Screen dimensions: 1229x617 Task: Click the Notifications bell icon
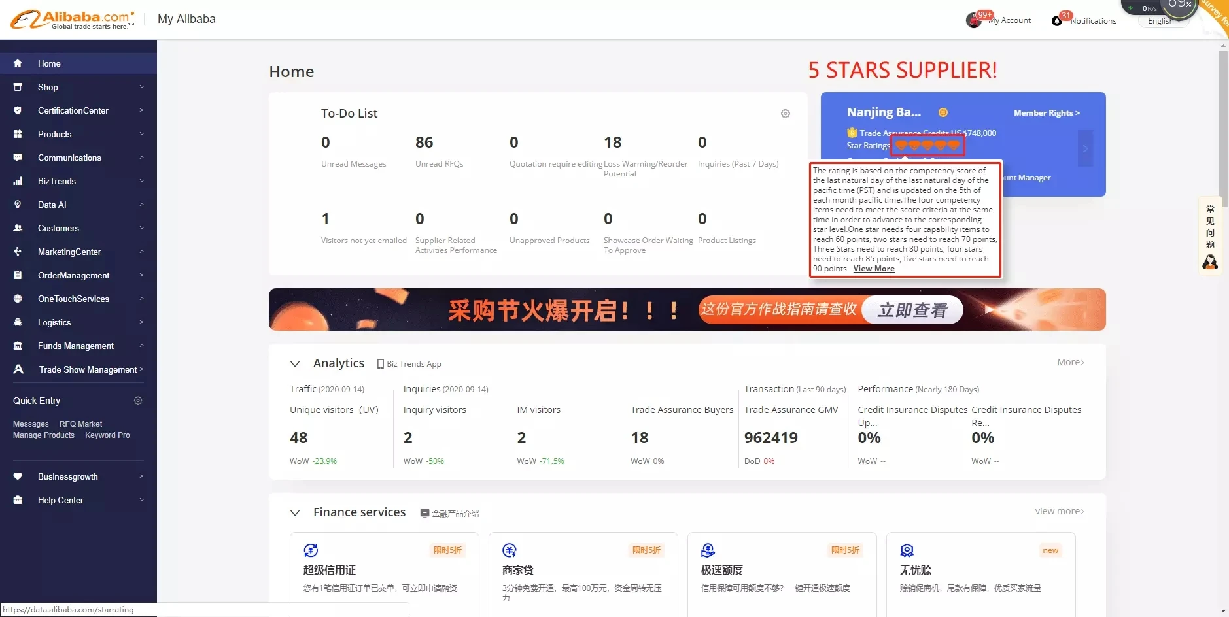[x=1057, y=21]
